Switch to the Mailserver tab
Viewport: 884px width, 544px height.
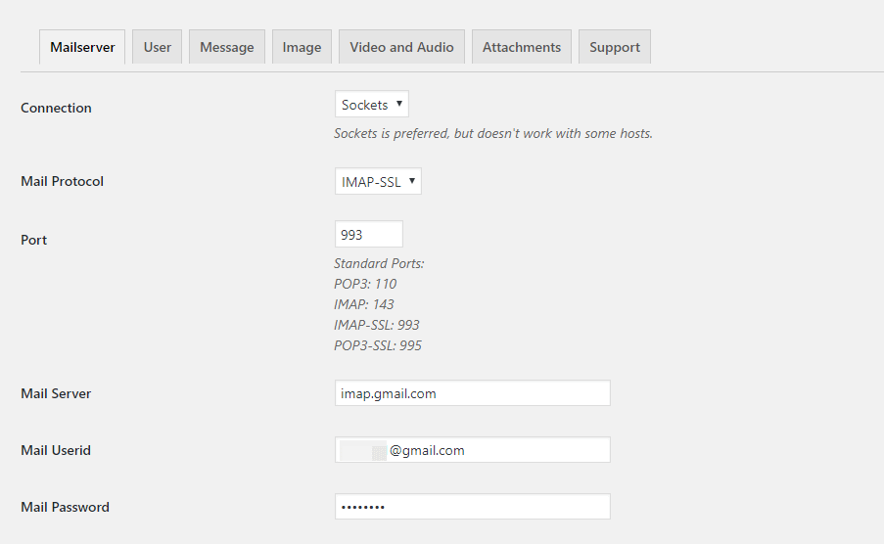pyautogui.click(x=82, y=47)
